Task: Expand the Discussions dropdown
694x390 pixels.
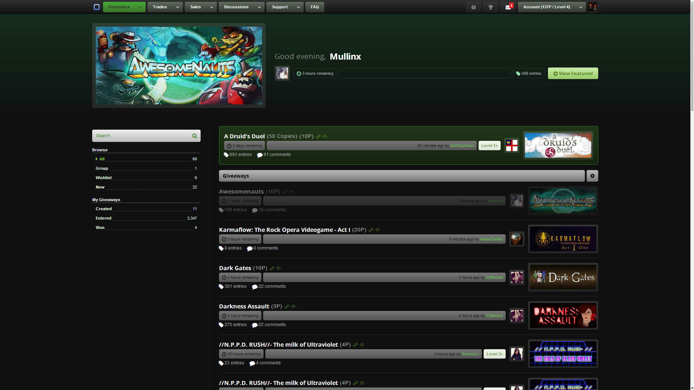Action: pos(241,7)
